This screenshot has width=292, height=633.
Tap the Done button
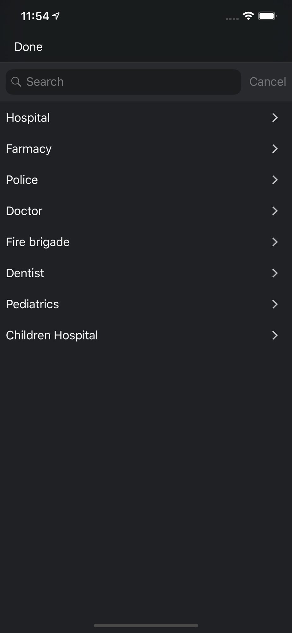(x=28, y=47)
